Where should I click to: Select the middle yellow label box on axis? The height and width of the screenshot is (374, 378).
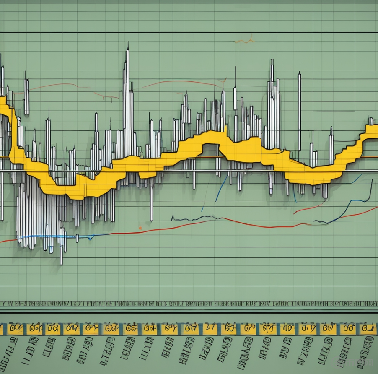point(191,329)
